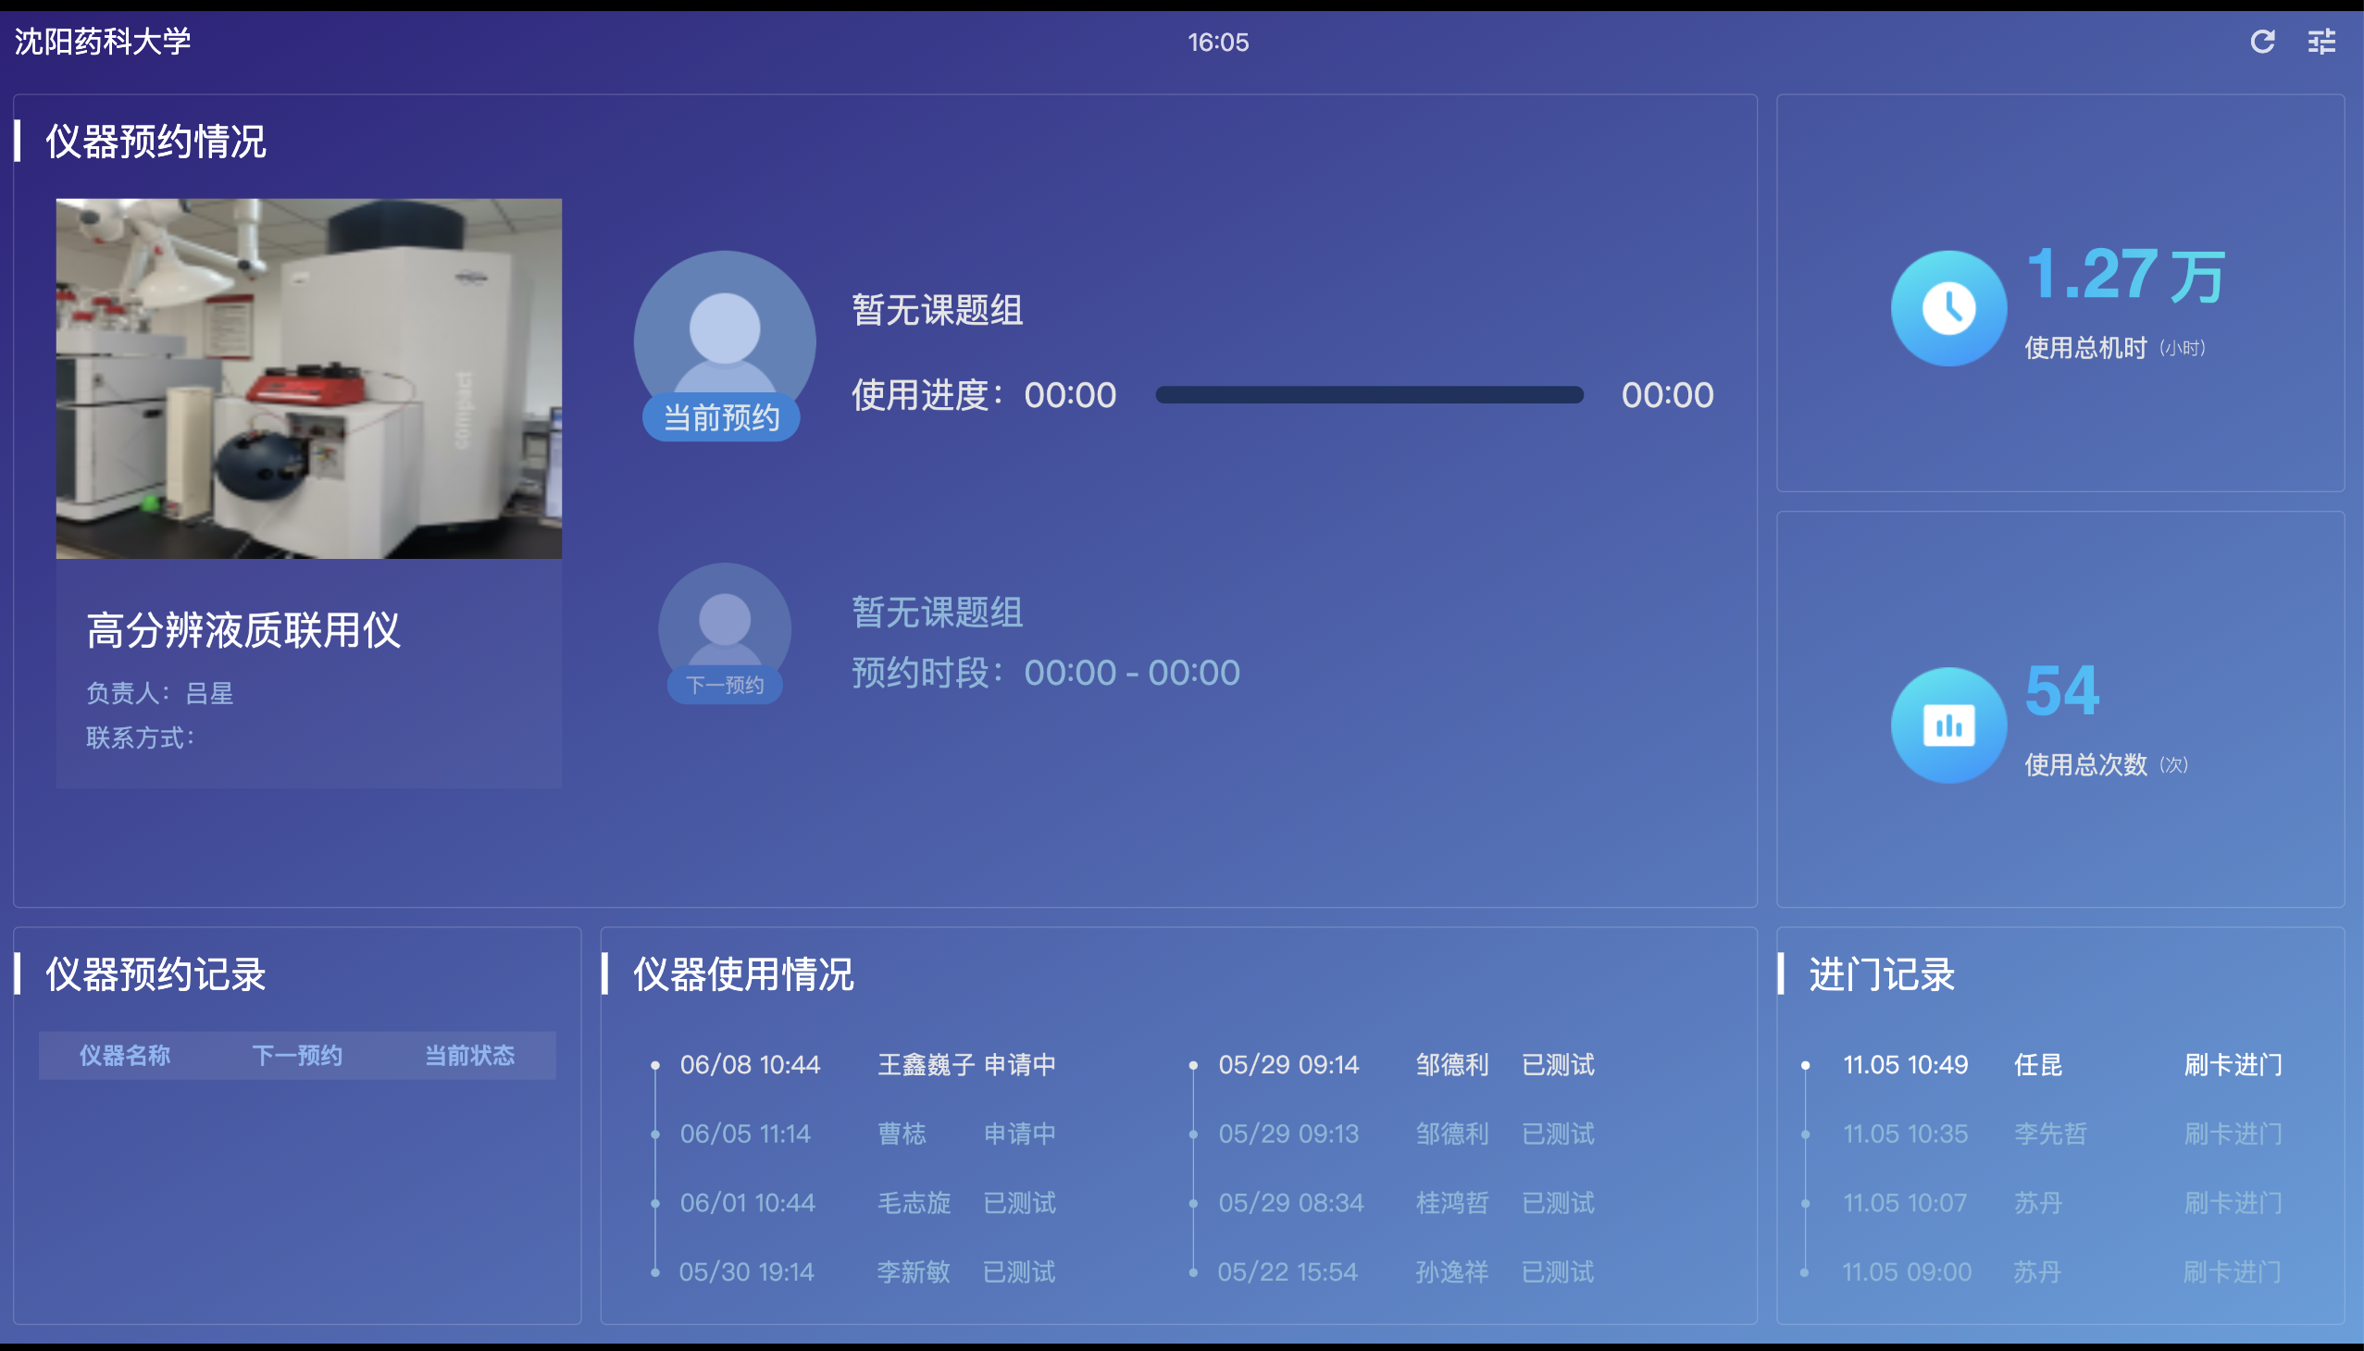The width and height of the screenshot is (2364, 1351).
Task: Click the current reservation user avatar
Action: [724, 329]
